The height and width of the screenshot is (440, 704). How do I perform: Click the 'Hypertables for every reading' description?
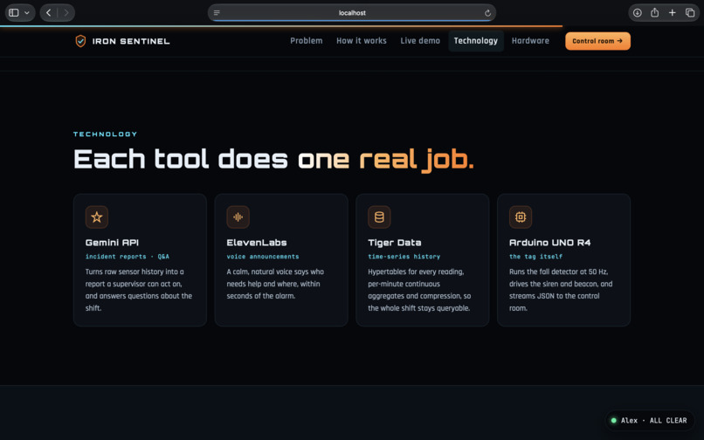pyautogui.click(x=419, y=290)
